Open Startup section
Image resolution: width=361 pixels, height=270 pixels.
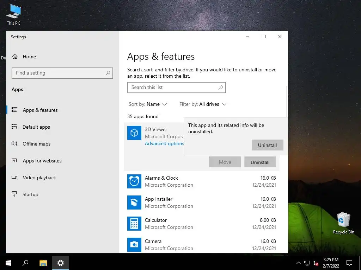(30, 194)
